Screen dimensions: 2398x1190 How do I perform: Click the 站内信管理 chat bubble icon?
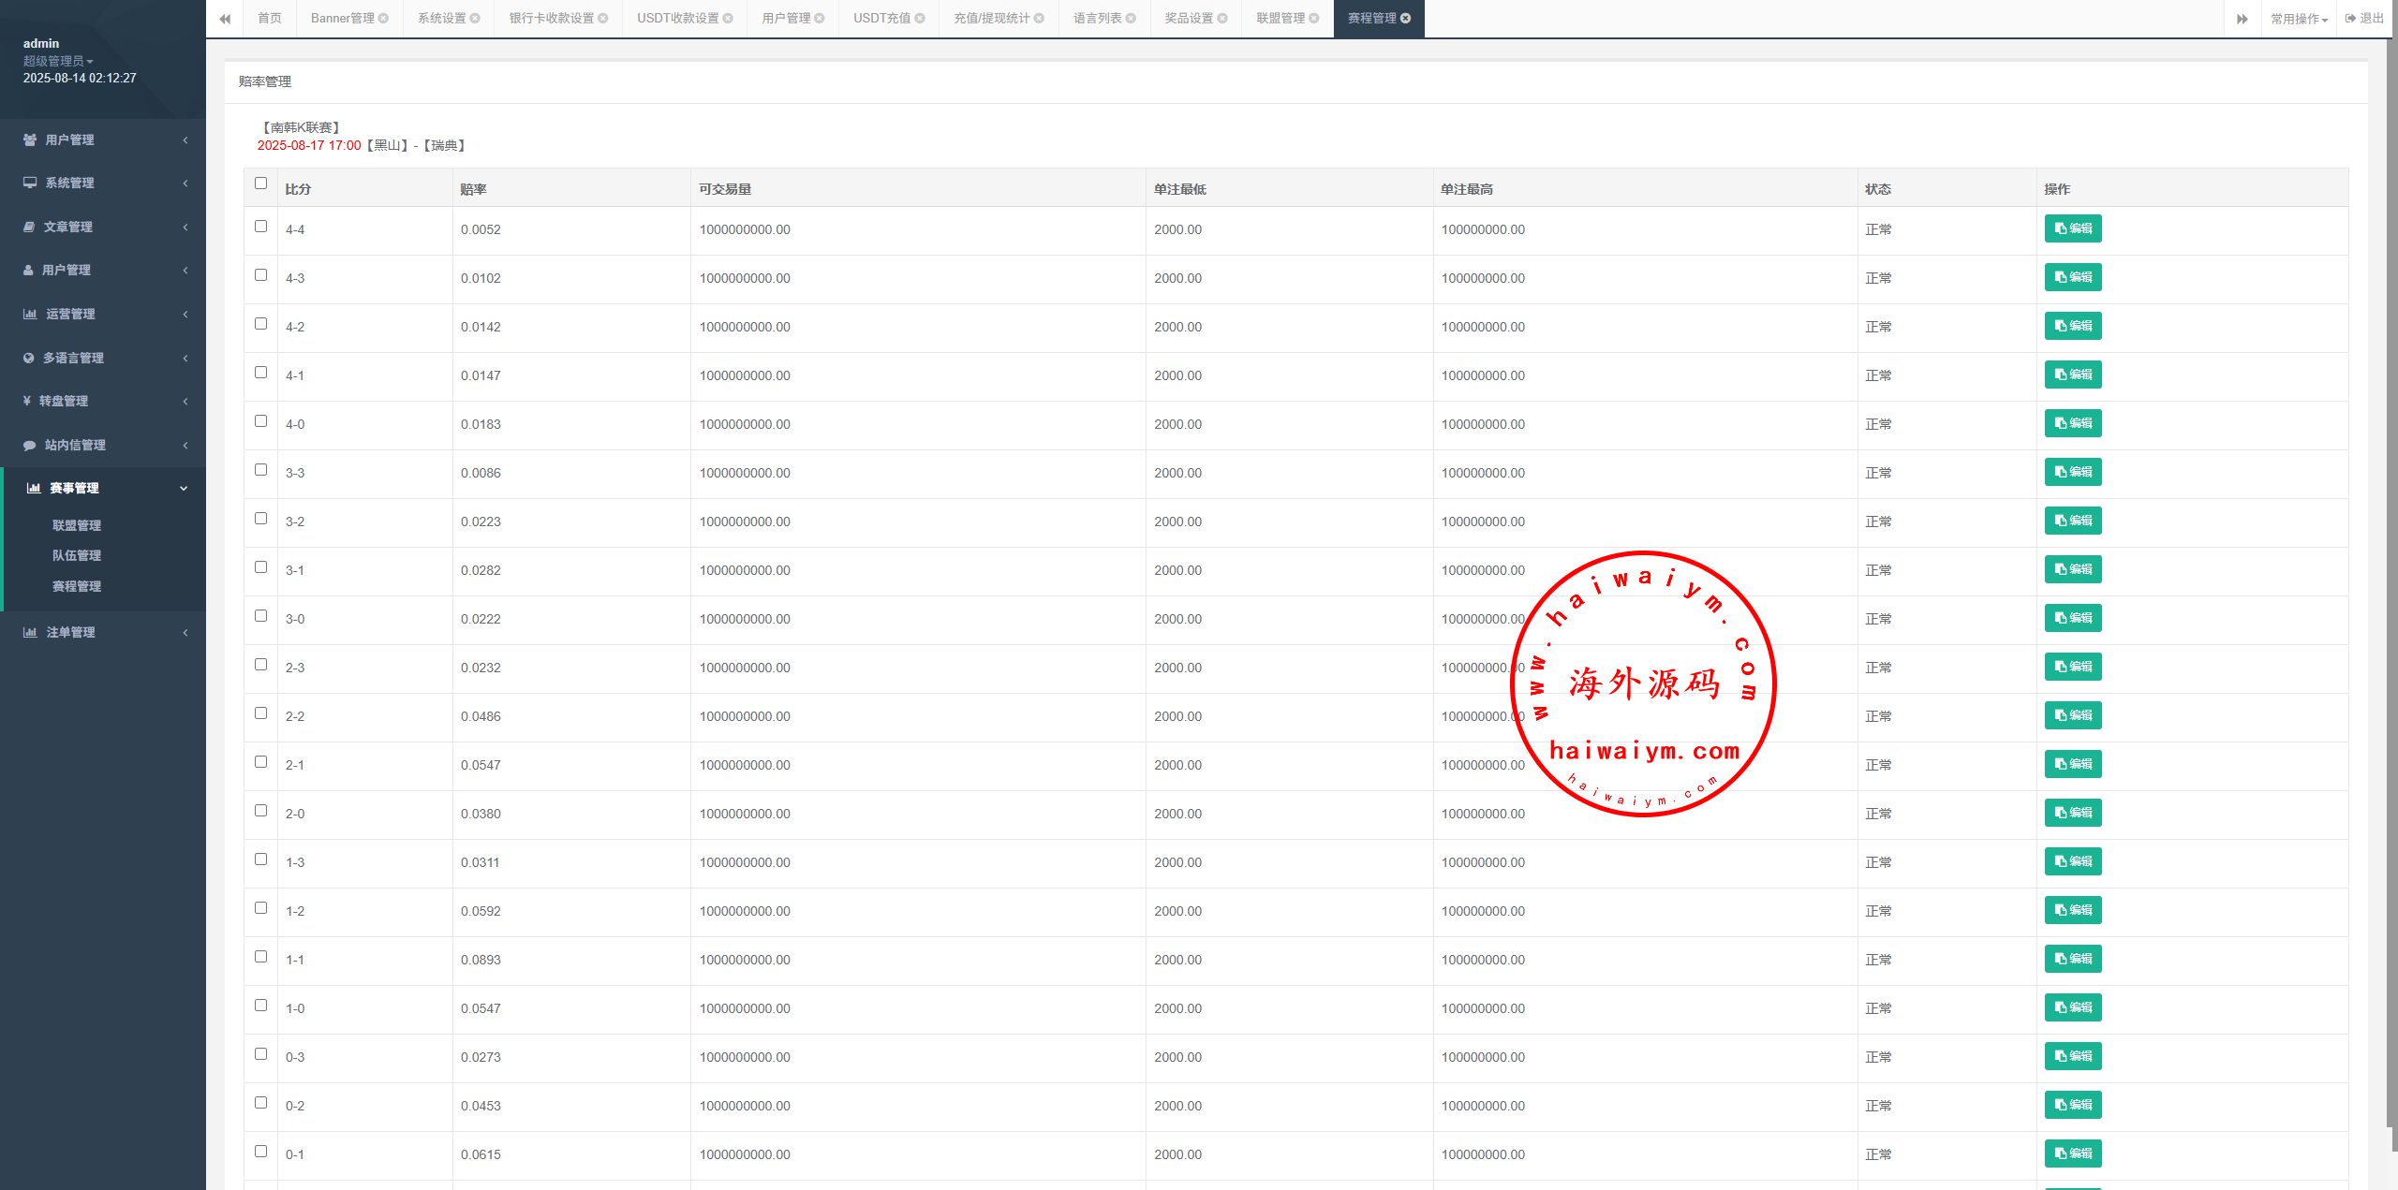tap(29, 446)
